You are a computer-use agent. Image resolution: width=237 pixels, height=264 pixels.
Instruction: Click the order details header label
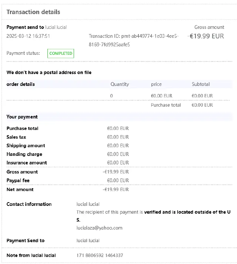21,84
